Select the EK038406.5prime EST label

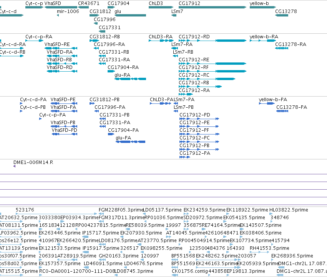[x=261, y=233]
